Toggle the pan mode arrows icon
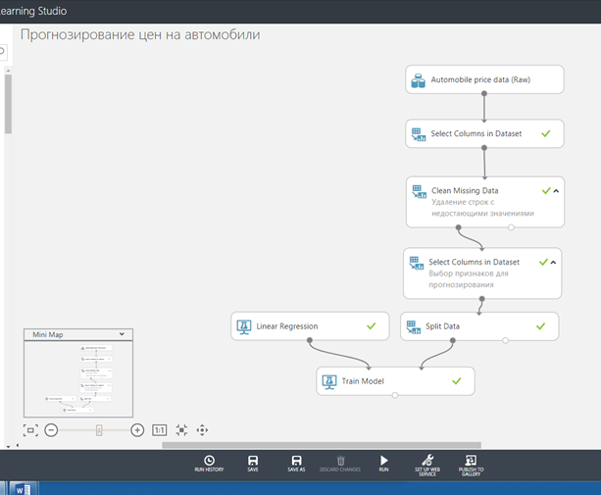 coord(203,429)
